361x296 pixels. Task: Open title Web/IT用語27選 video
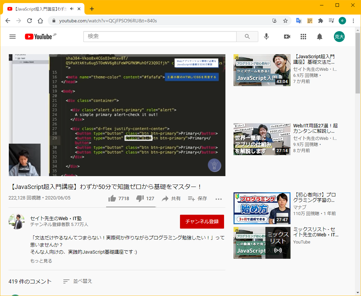point(316,128)
